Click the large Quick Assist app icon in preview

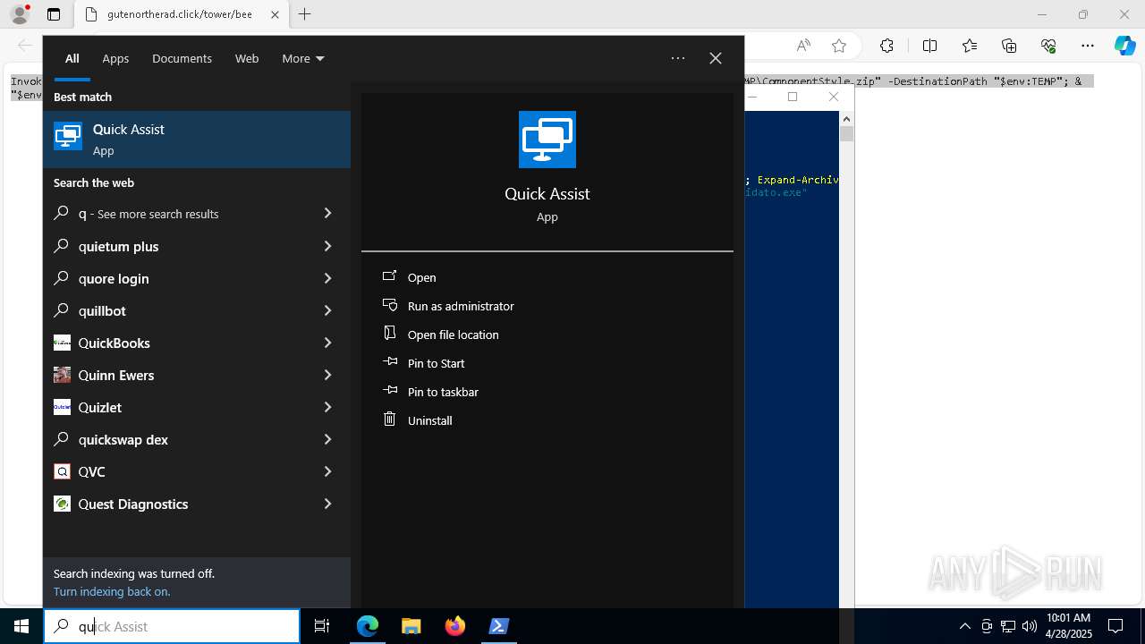point(547,140)
